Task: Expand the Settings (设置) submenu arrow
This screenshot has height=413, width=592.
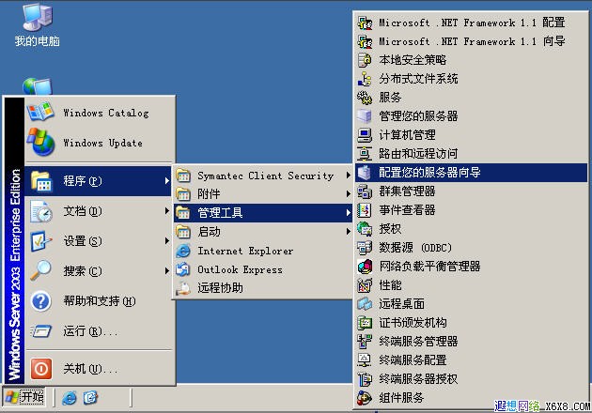Action: point(166,240)
